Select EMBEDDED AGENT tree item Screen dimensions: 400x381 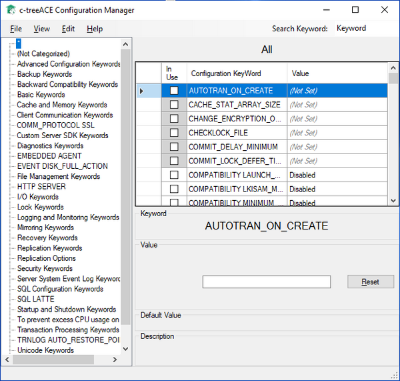pyautogui.click(x=49, y=155)
